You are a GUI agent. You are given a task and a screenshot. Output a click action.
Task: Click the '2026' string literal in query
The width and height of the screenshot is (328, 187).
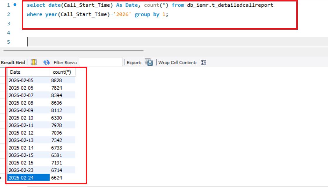[x=122, y=14]
